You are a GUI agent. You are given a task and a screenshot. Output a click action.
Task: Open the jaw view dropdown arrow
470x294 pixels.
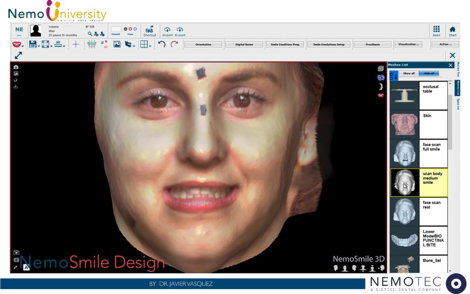pos(134,46)
